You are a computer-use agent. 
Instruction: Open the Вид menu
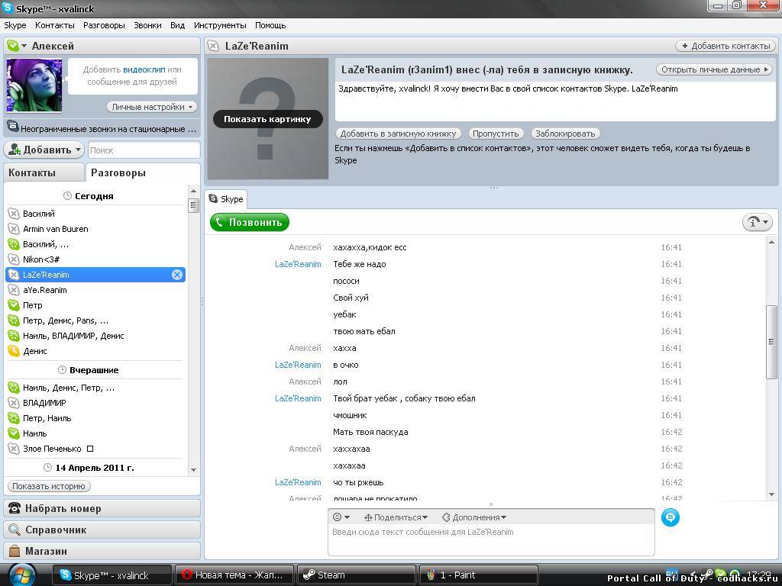tap(177, 25)
